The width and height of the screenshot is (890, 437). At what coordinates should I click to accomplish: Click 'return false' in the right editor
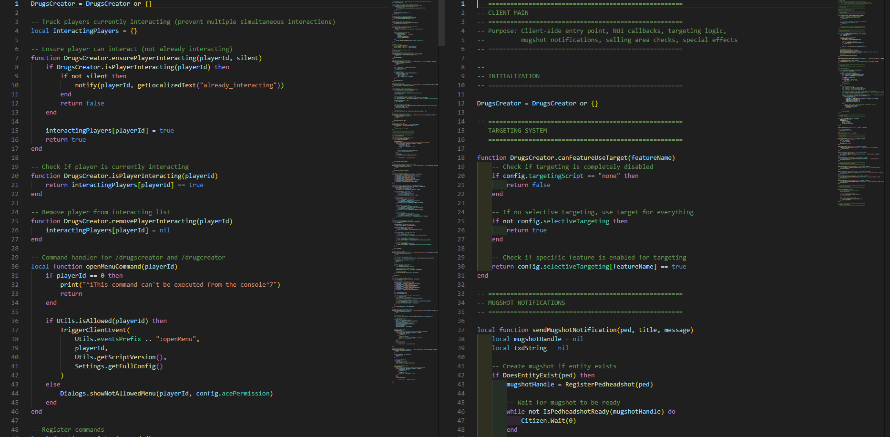[528, 185]
